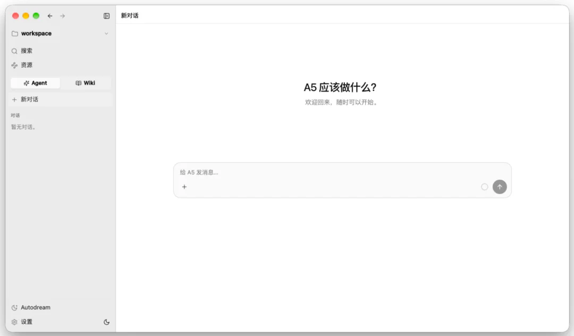Click the send arrow button
Viewport: 574px width, 336px height.
click(500, 187)
